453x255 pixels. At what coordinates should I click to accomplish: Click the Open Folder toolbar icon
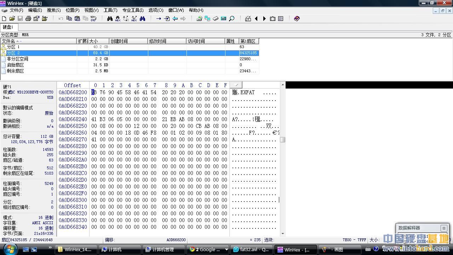[x=45, y=18]
